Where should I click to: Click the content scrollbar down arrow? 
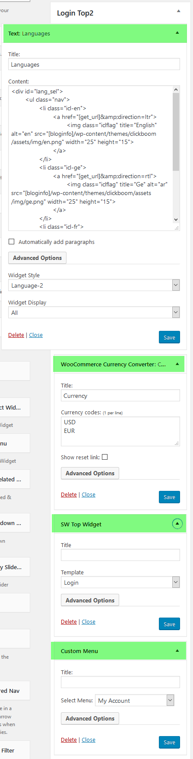(x=176, y=220)
